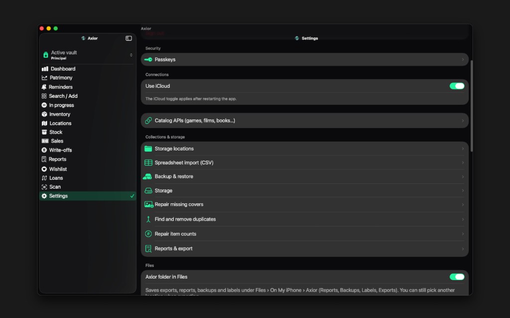Click the Active vault lock icon
510x318 pixels.
(45, 55)
